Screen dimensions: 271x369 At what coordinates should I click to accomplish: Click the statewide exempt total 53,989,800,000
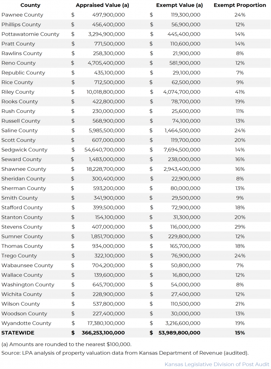coord(179,333)
